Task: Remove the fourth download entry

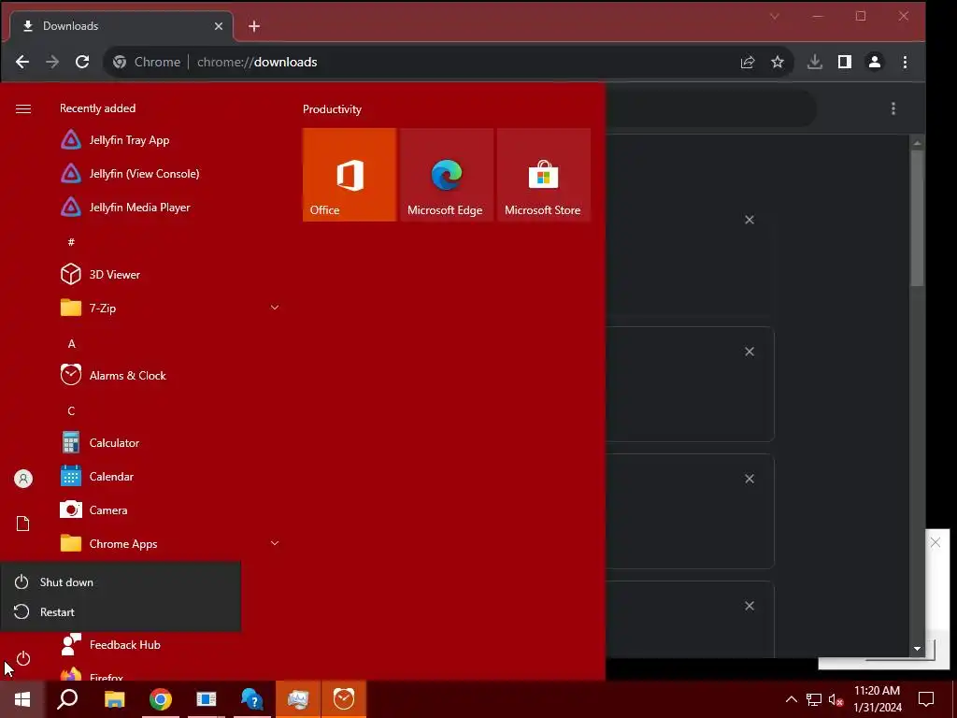Action: point(750,606)
